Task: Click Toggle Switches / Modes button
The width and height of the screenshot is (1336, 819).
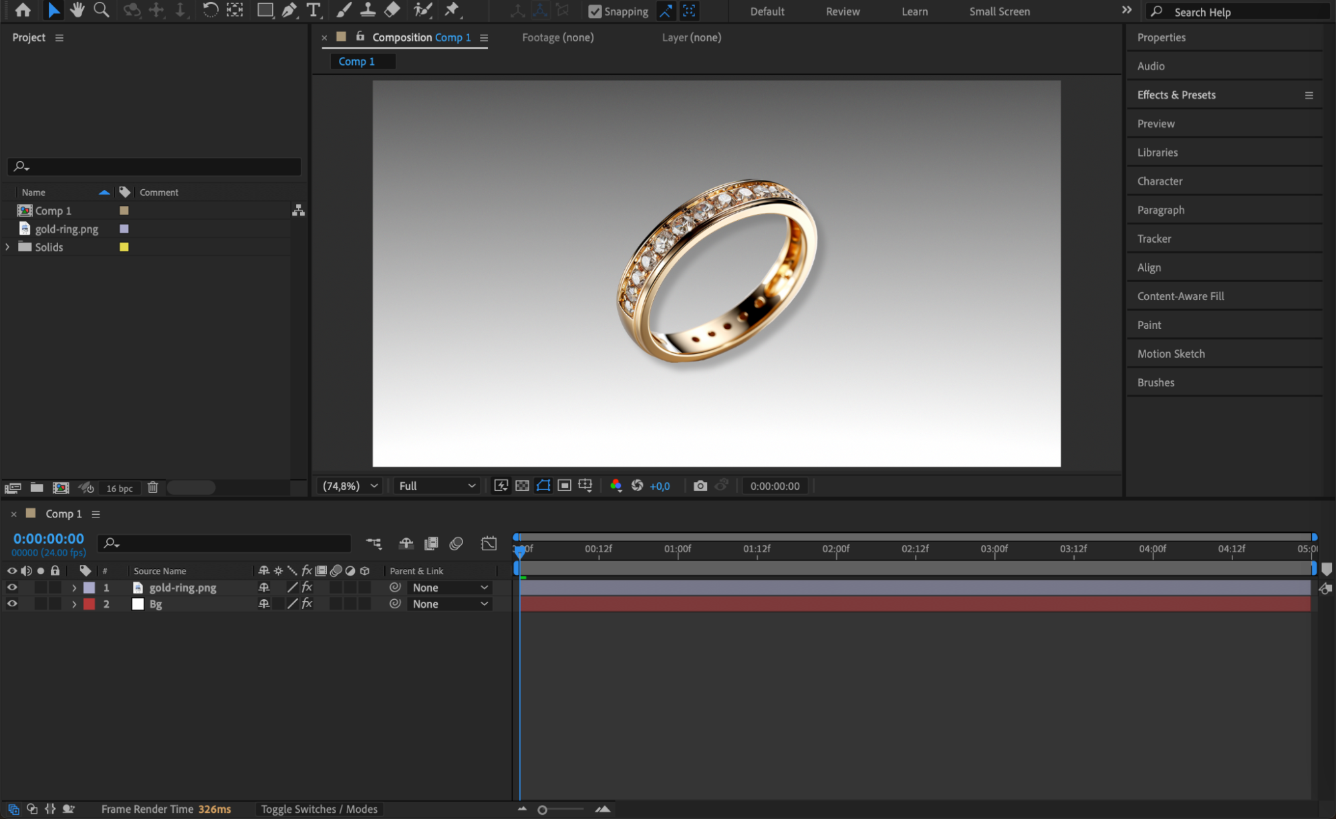Action: click(x=319, y=809)
